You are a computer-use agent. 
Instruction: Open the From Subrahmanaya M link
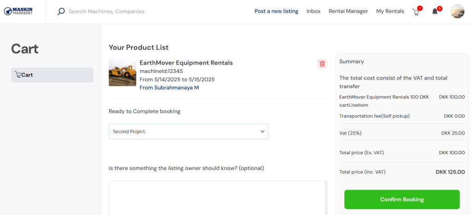point(169,88)
